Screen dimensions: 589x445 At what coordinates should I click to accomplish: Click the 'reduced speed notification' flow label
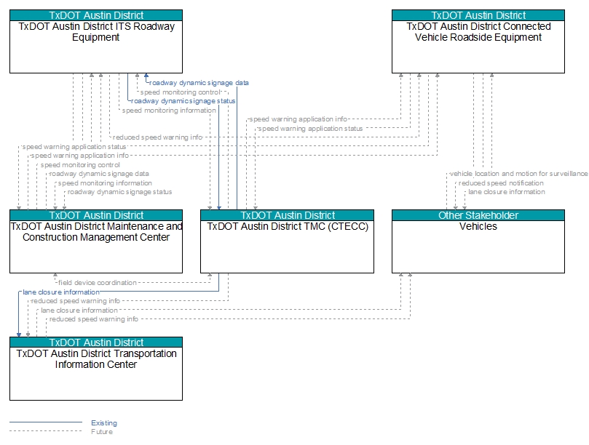click(501, 183)
